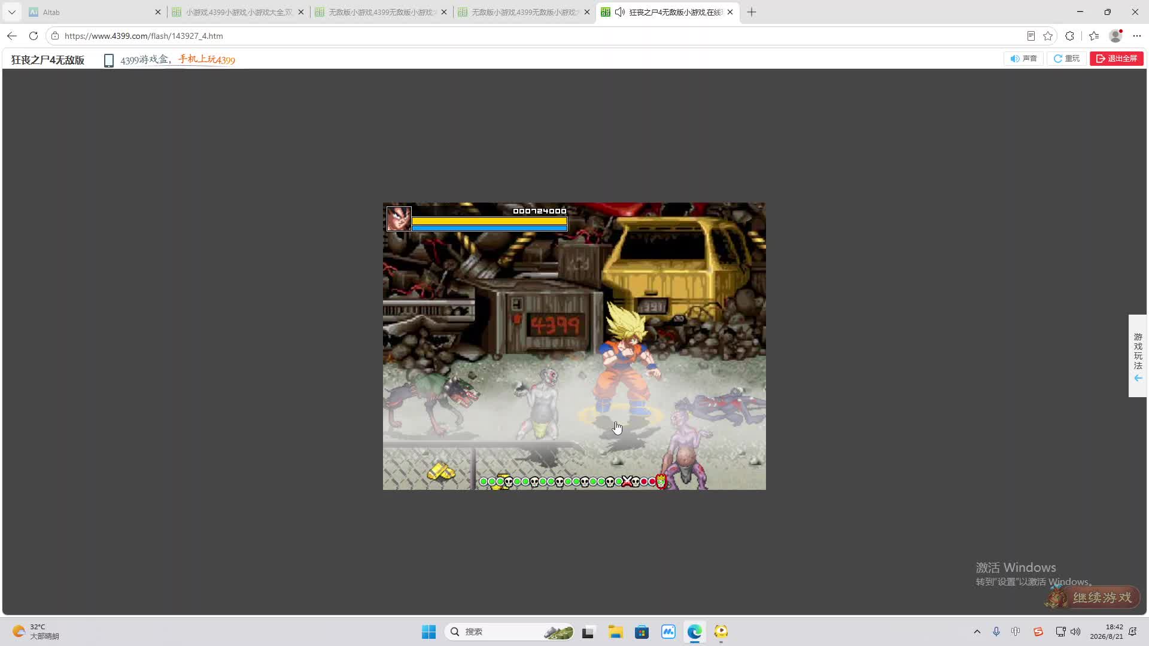The width and height of the screenshot is (1149, 646).
Task: Show hidden system tray icons
Action: tap(977, 632)
